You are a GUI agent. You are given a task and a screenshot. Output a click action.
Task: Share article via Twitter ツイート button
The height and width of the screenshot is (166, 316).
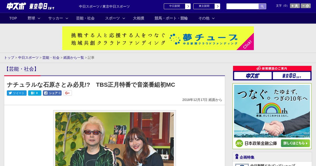click(x=17, y=93)
